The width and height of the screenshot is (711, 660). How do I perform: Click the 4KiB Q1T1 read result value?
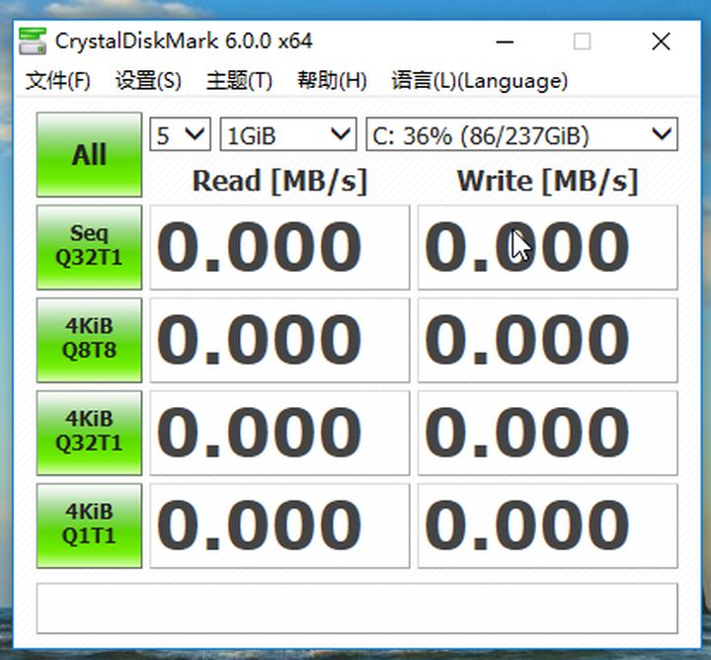279,526
